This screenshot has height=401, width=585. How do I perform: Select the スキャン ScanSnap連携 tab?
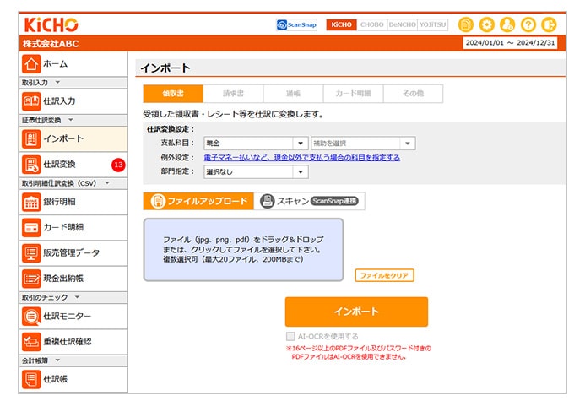310,201
